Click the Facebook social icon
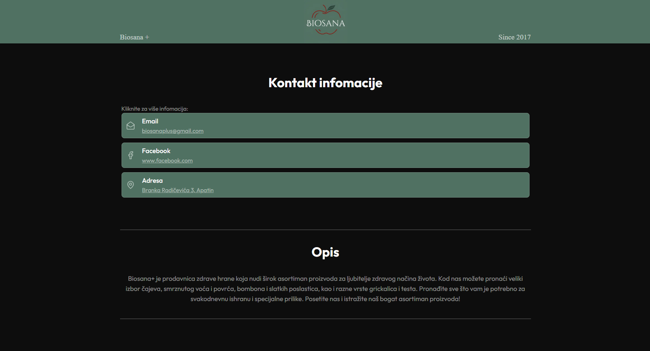The image size is (650, 351). point(131,155)
